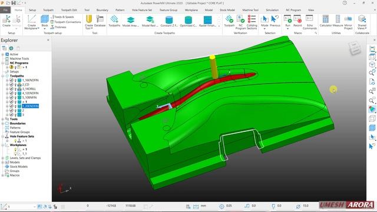The image size is (377, 212).
Task: Switch to the Toolpath Edit tab
Action: pos(69,10)
